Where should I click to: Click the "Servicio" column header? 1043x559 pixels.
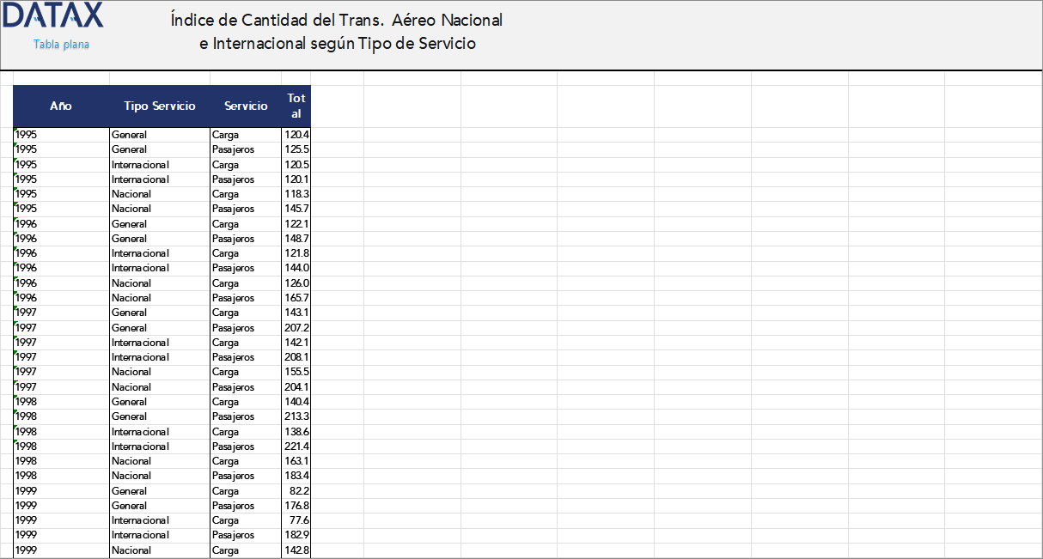[246, 106]
